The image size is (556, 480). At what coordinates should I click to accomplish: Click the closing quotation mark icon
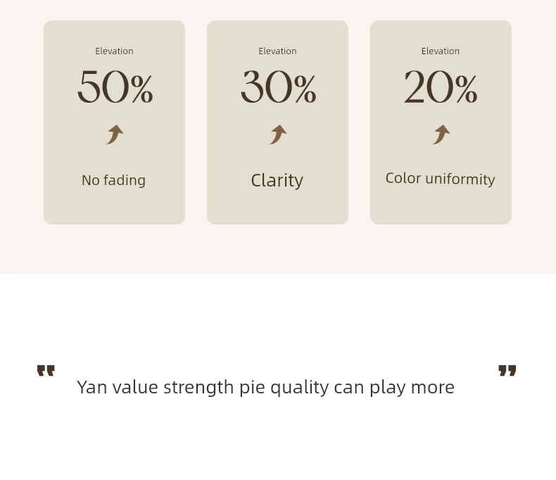coord(507,370)
